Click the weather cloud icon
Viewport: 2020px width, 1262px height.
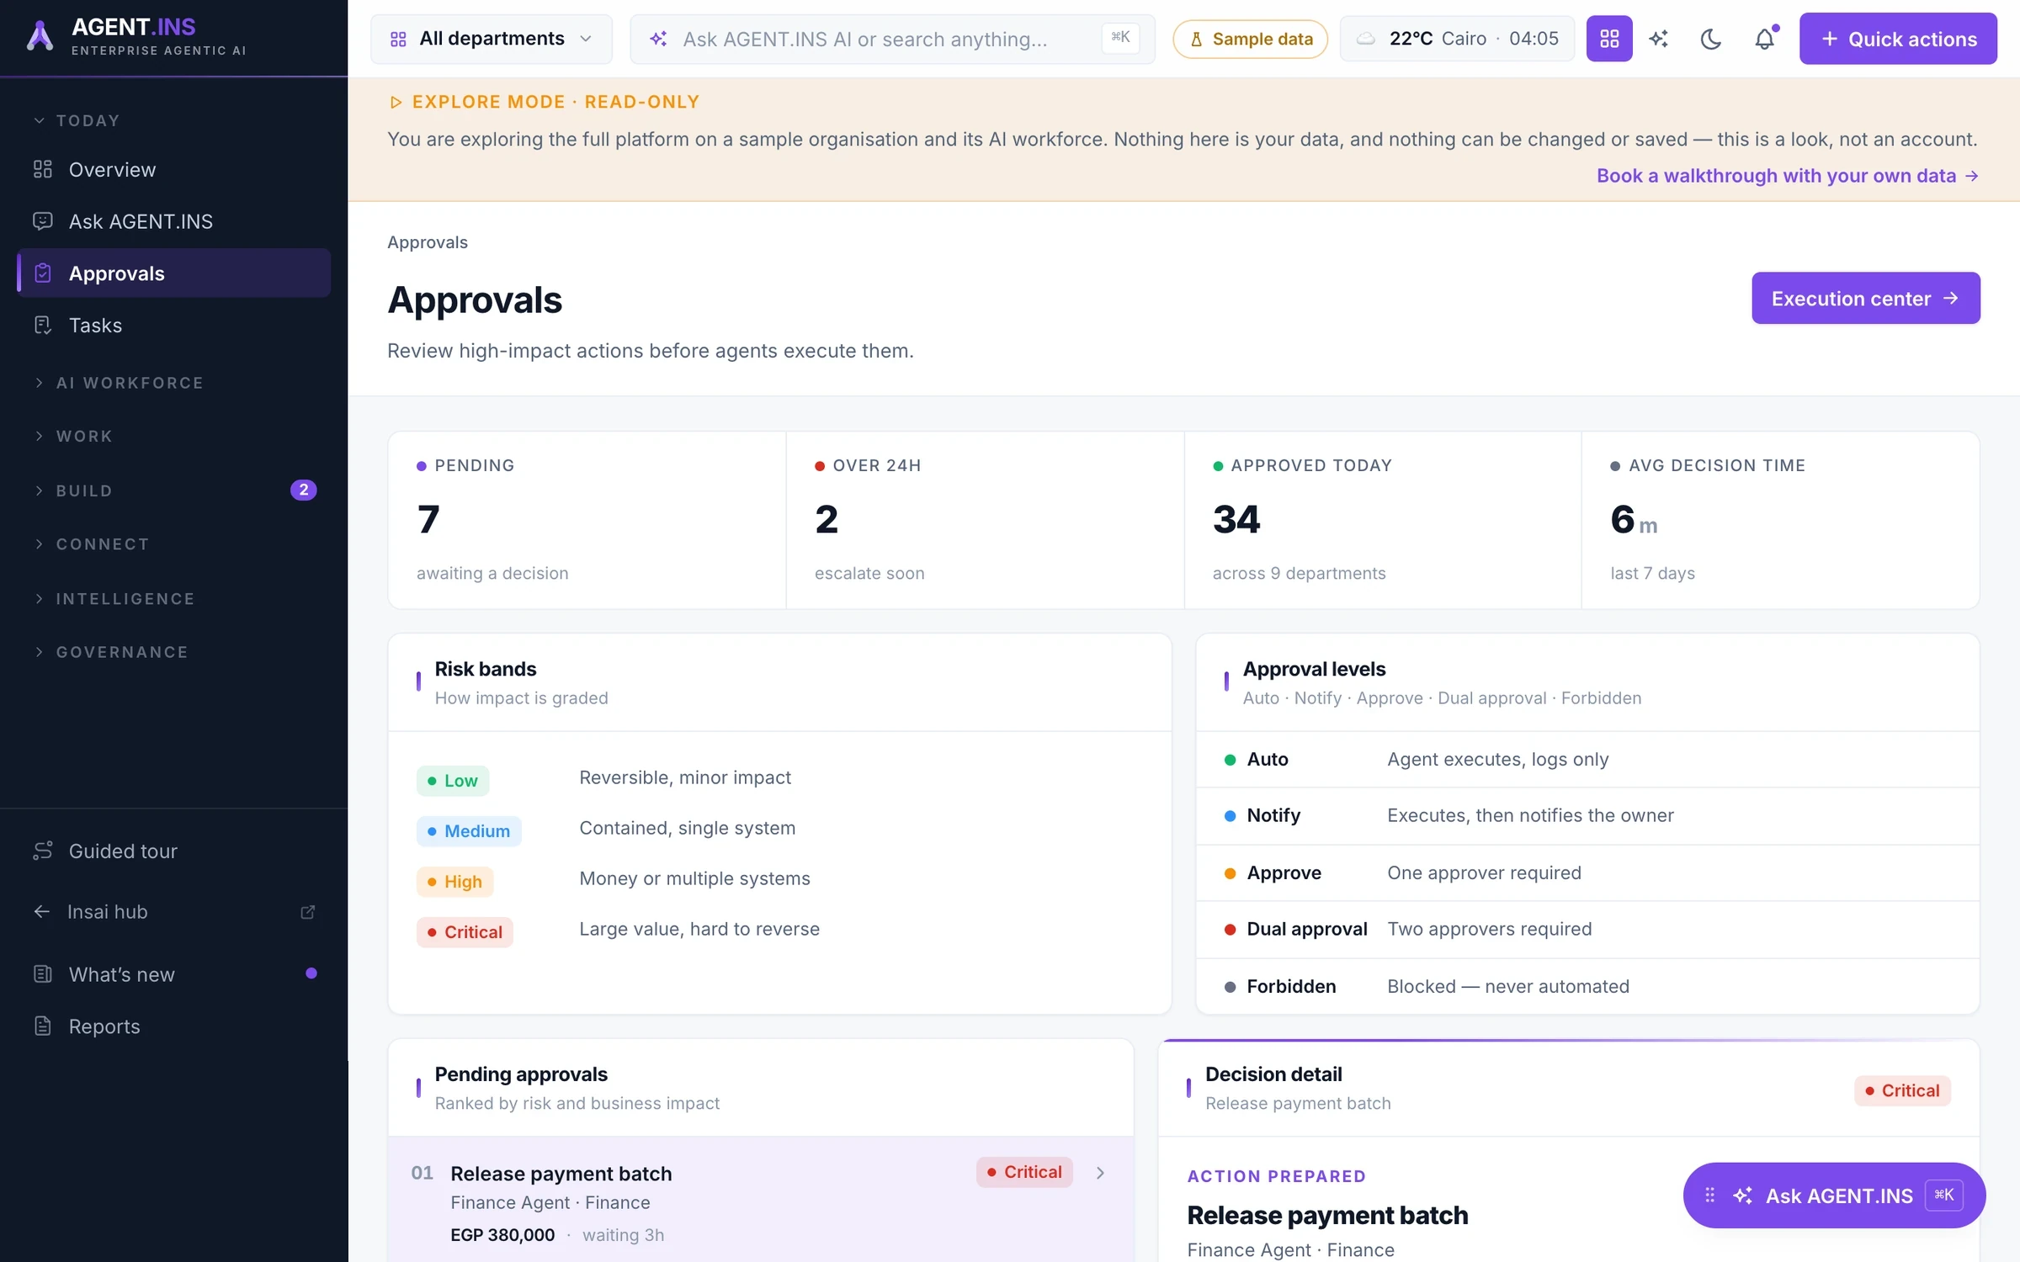(x=1365, y=39)
